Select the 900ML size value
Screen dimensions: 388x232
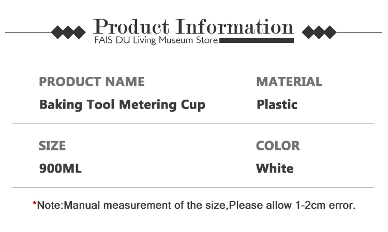click(x=61, y=168)
